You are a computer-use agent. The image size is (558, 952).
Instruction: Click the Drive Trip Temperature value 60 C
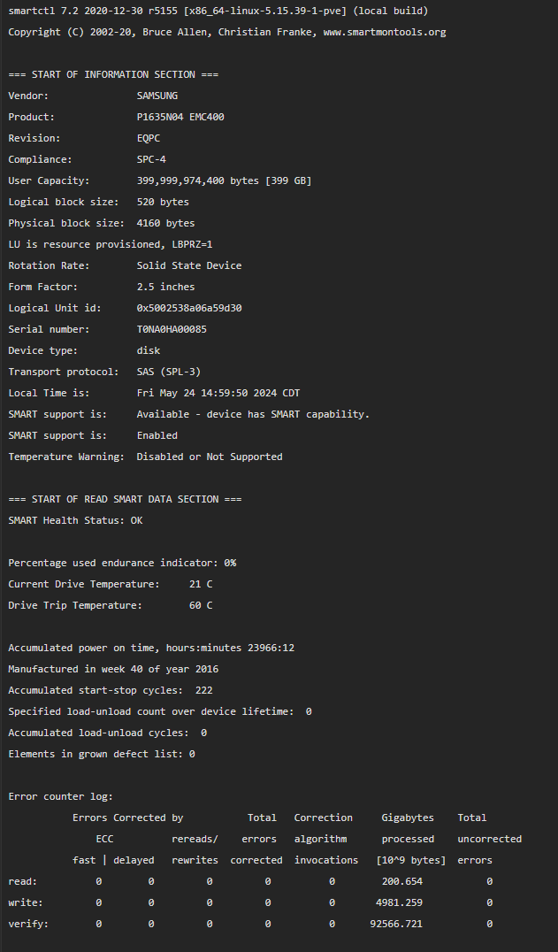201,605
